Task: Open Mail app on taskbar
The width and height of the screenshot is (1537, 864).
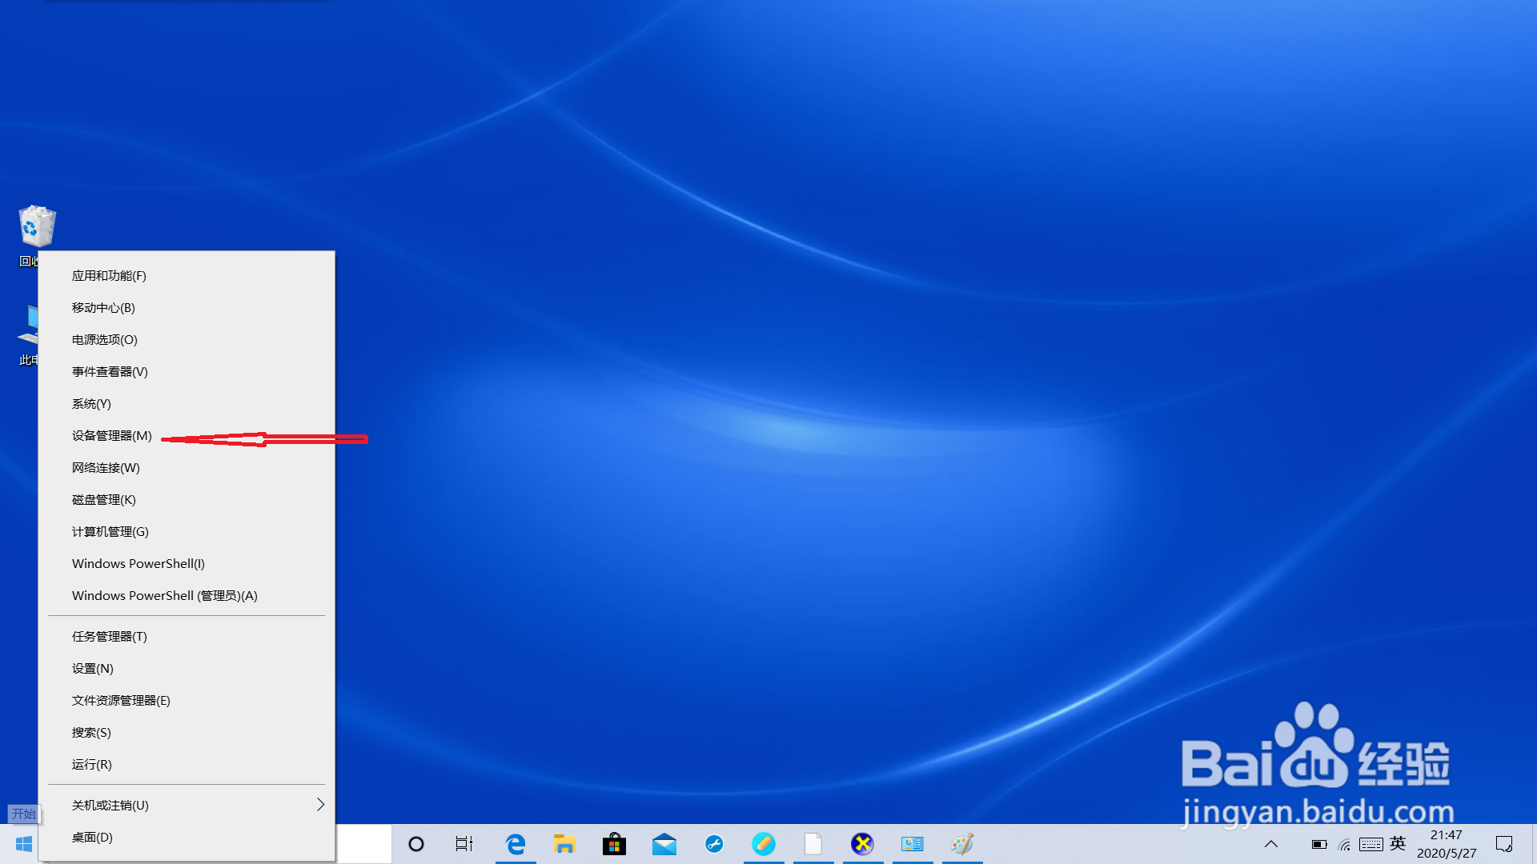Action: point(664,844)
